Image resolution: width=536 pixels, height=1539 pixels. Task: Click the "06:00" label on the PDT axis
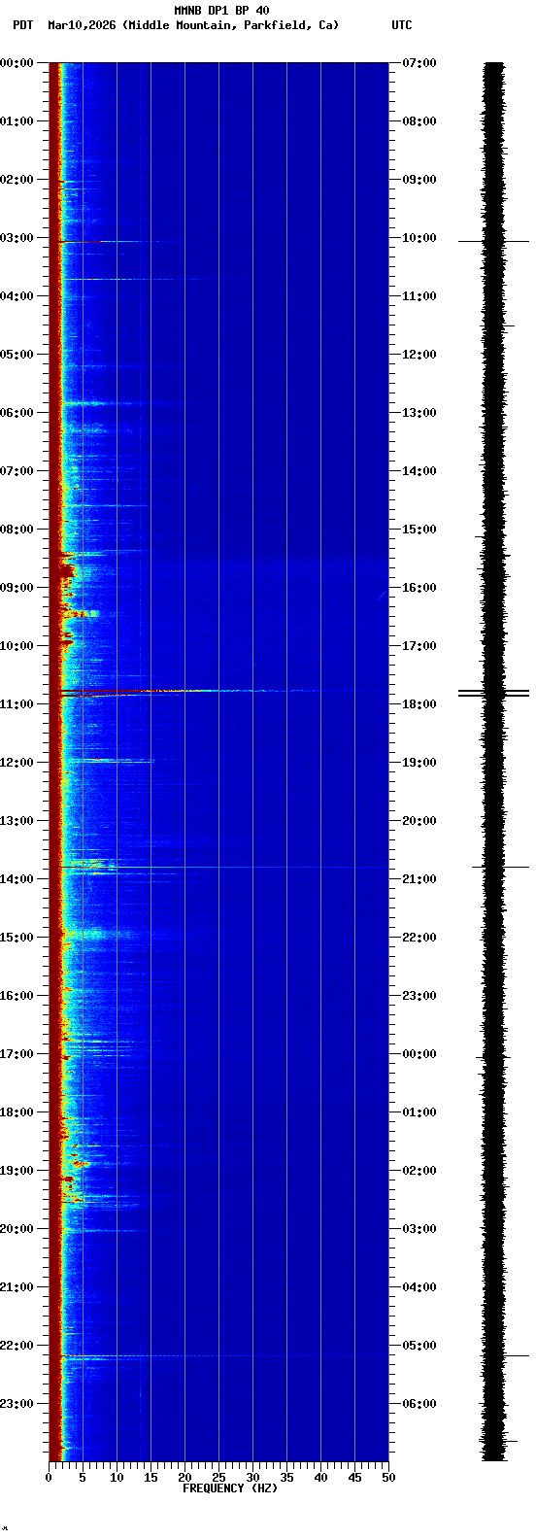(x=17, y=413)
